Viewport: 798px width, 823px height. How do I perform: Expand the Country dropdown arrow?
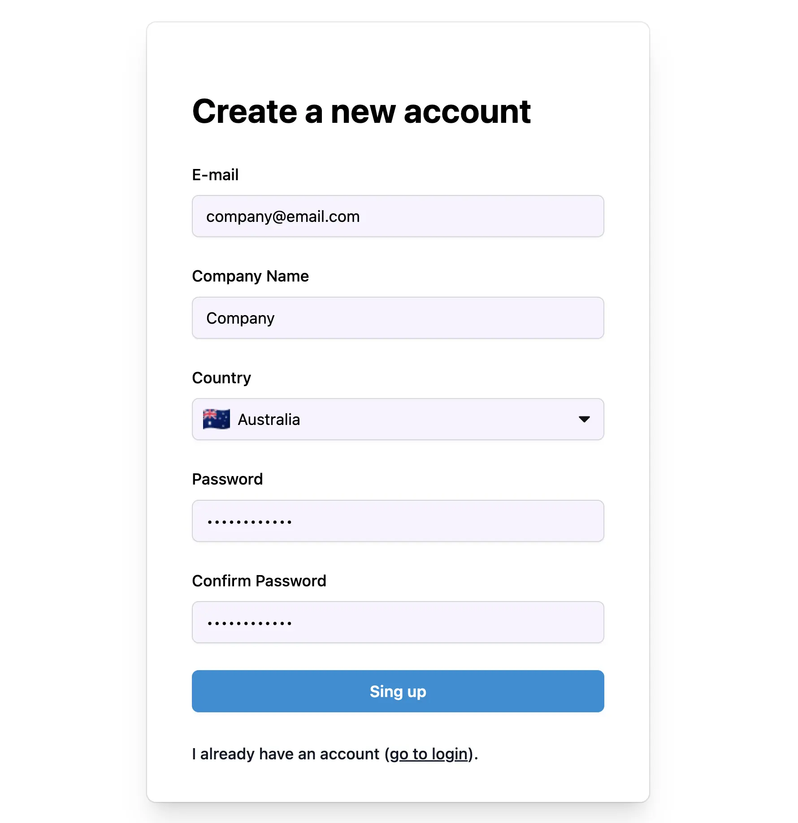[584, 419]
